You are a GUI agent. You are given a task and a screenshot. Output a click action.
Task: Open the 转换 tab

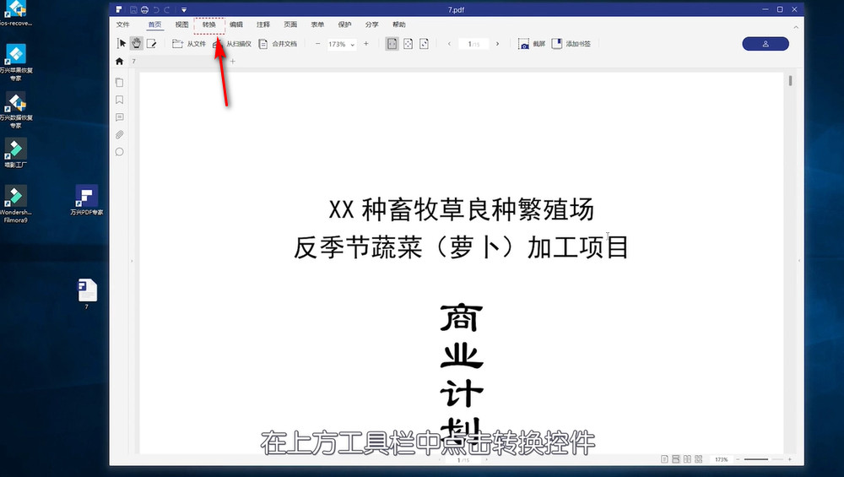pyautogui.click(x=208, y=24)
